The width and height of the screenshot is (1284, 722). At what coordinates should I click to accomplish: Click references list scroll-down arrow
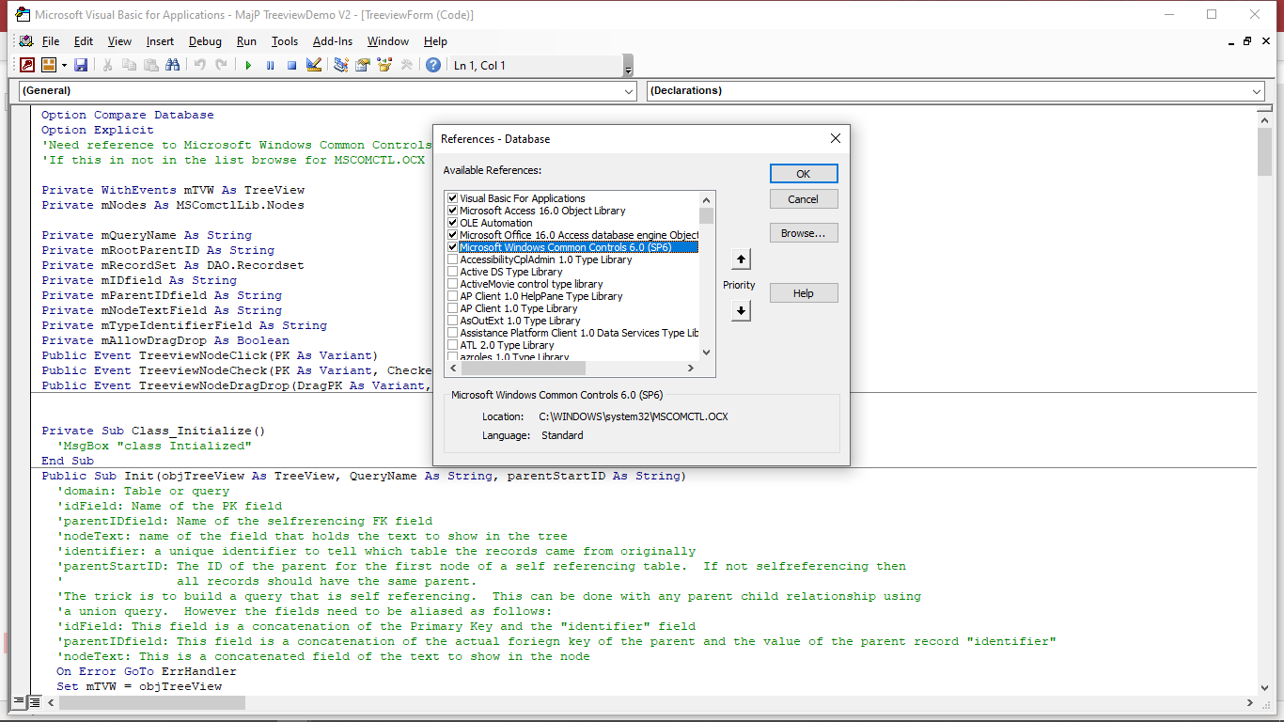pyautogui.click(x=707, y=353)
